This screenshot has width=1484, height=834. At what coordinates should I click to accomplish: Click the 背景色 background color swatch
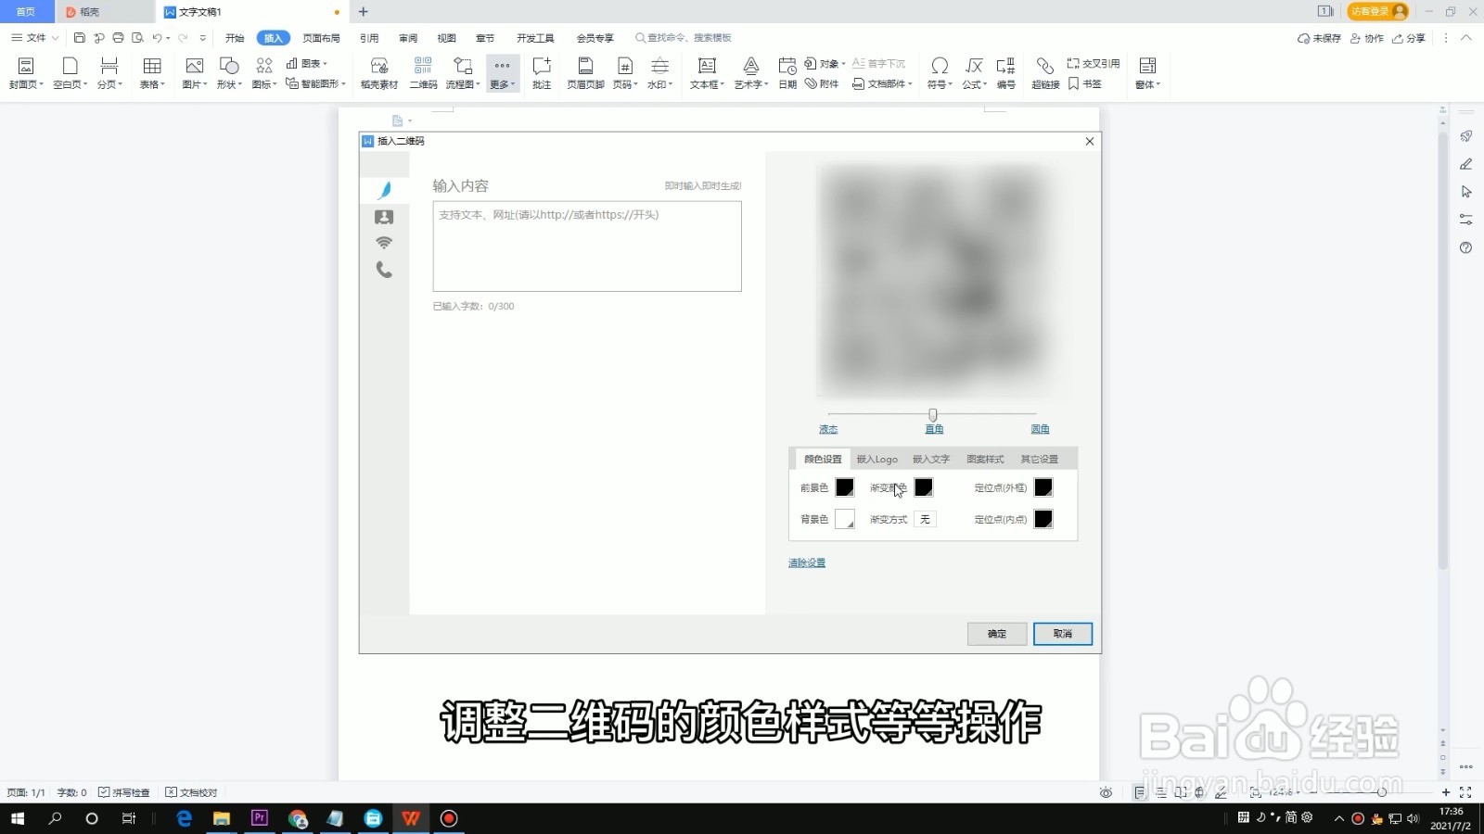pyautogui.click(x=844, y=519)
